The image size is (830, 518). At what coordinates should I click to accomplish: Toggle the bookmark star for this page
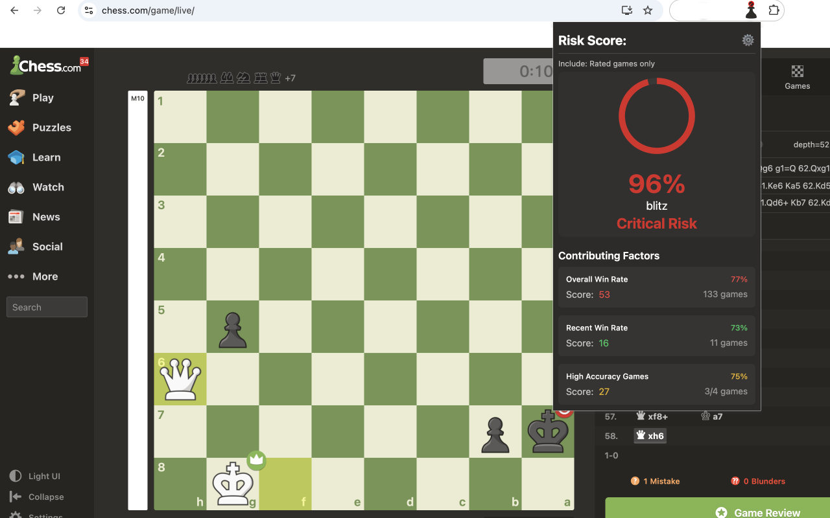648,10
